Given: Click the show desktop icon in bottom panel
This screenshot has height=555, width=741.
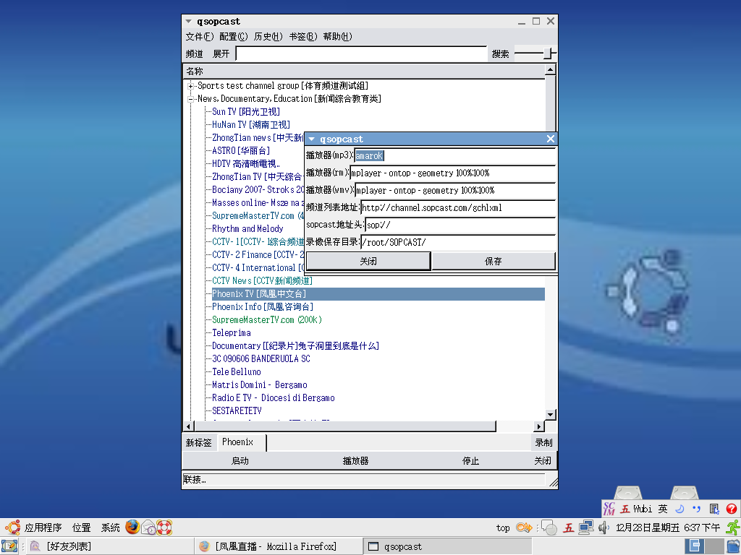Looking at the screenshot, I should click(9, 546).
